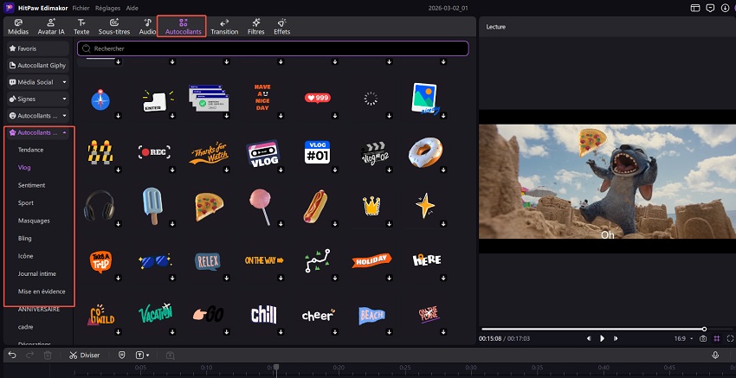Collapse the purple Autocollants category

click(x=37, y=132)
